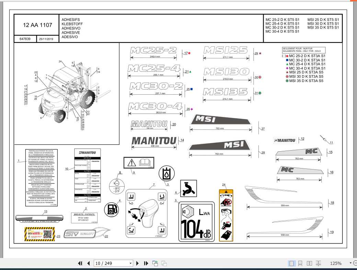Switch to single page view

click(x=291, y=263)
